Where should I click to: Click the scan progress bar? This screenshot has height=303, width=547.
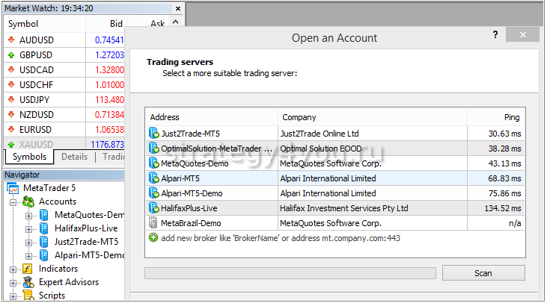[x=290, y=273]
